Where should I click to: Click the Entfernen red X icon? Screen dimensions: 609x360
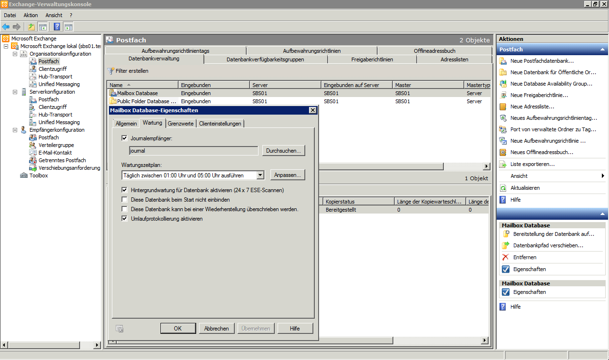pyautogui.click(x=505, y=257)
